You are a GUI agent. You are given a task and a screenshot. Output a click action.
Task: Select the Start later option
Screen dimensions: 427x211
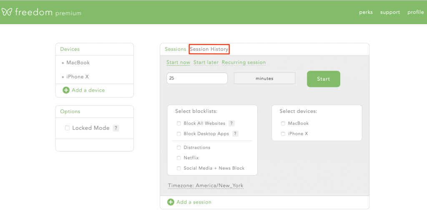point(206,62)
